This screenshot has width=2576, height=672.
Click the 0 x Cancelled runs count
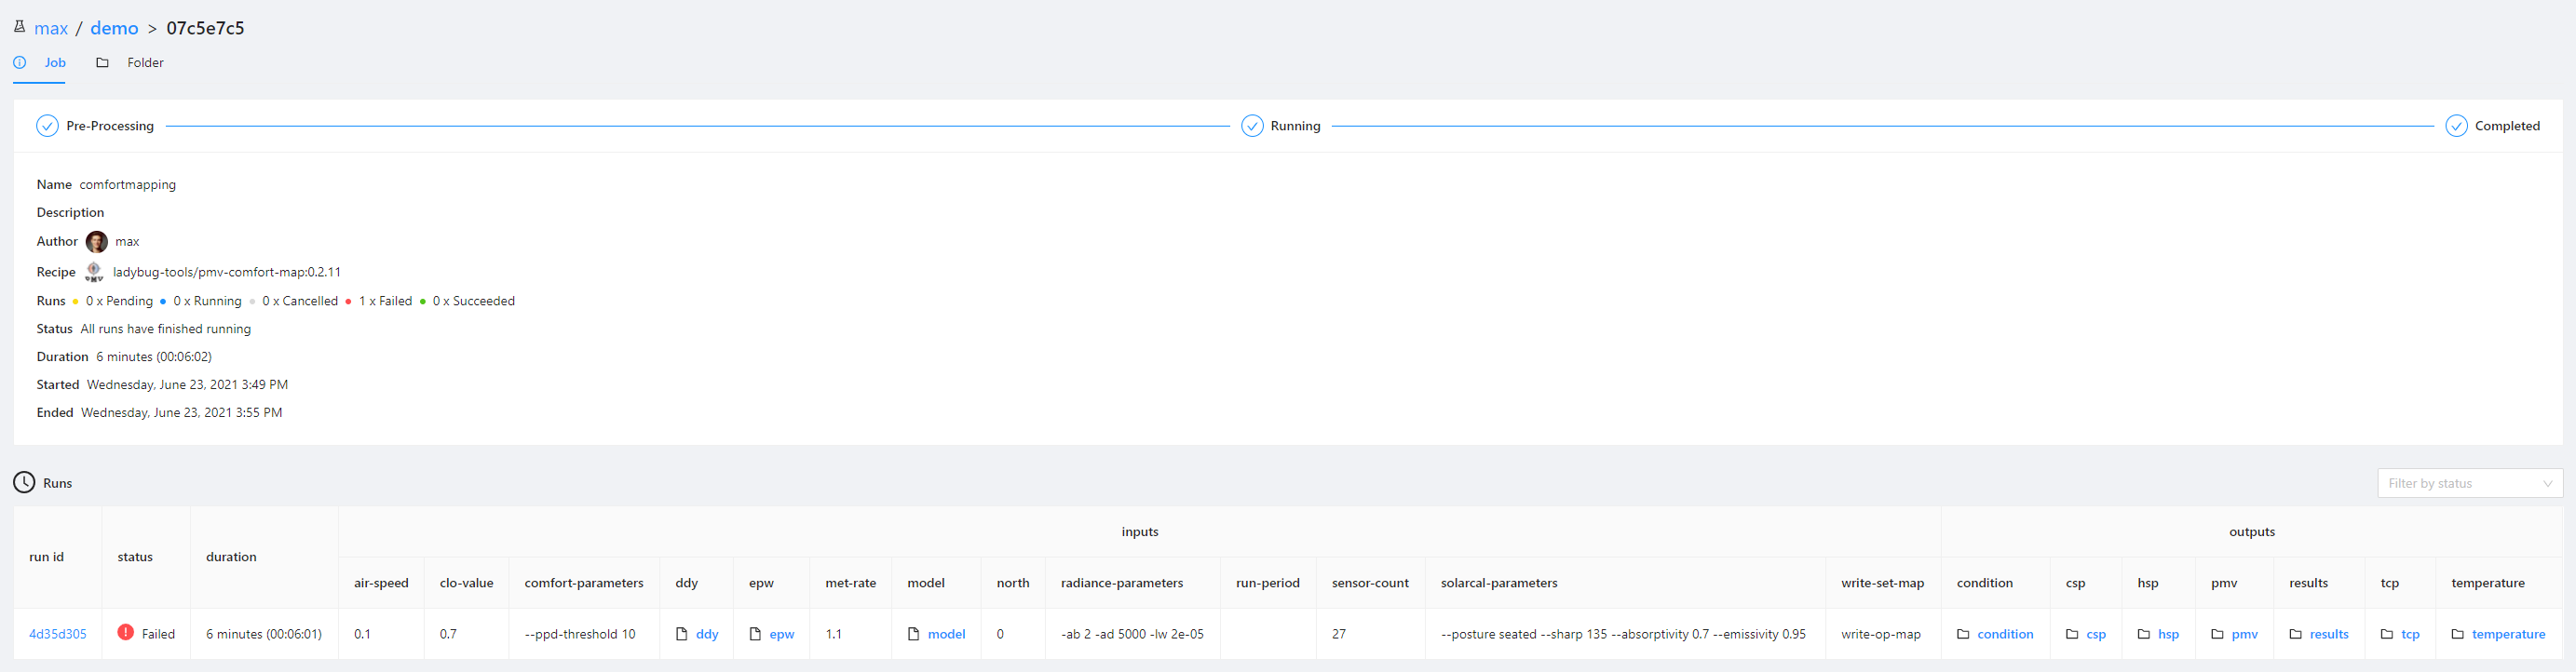point(300,301)
